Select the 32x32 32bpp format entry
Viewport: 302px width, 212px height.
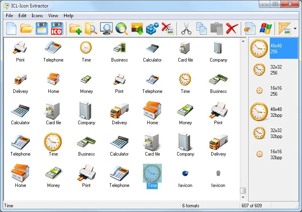point(274,133)
